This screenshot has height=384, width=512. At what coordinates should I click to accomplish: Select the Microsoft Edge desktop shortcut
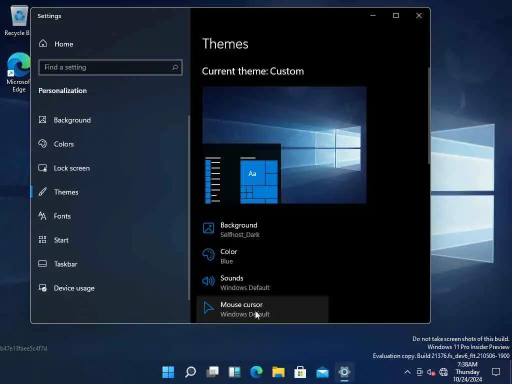[18, 72]
